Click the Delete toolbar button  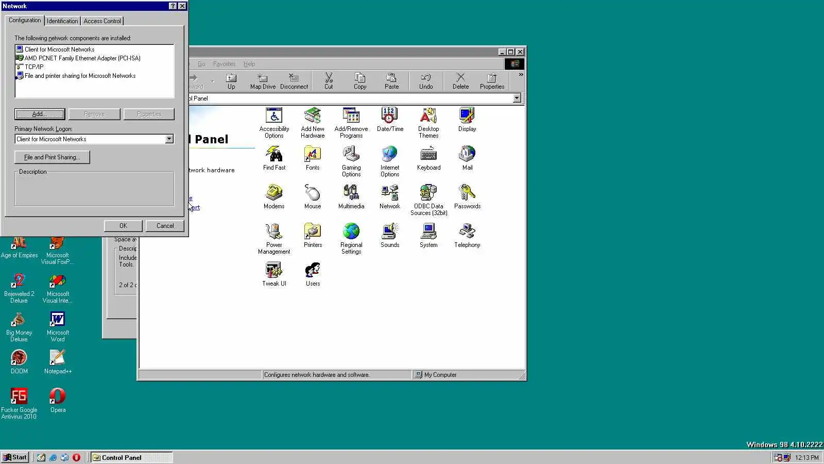460,81
